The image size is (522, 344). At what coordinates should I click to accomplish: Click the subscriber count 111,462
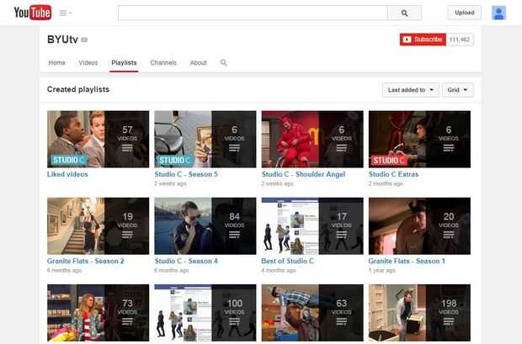point(460,40)
